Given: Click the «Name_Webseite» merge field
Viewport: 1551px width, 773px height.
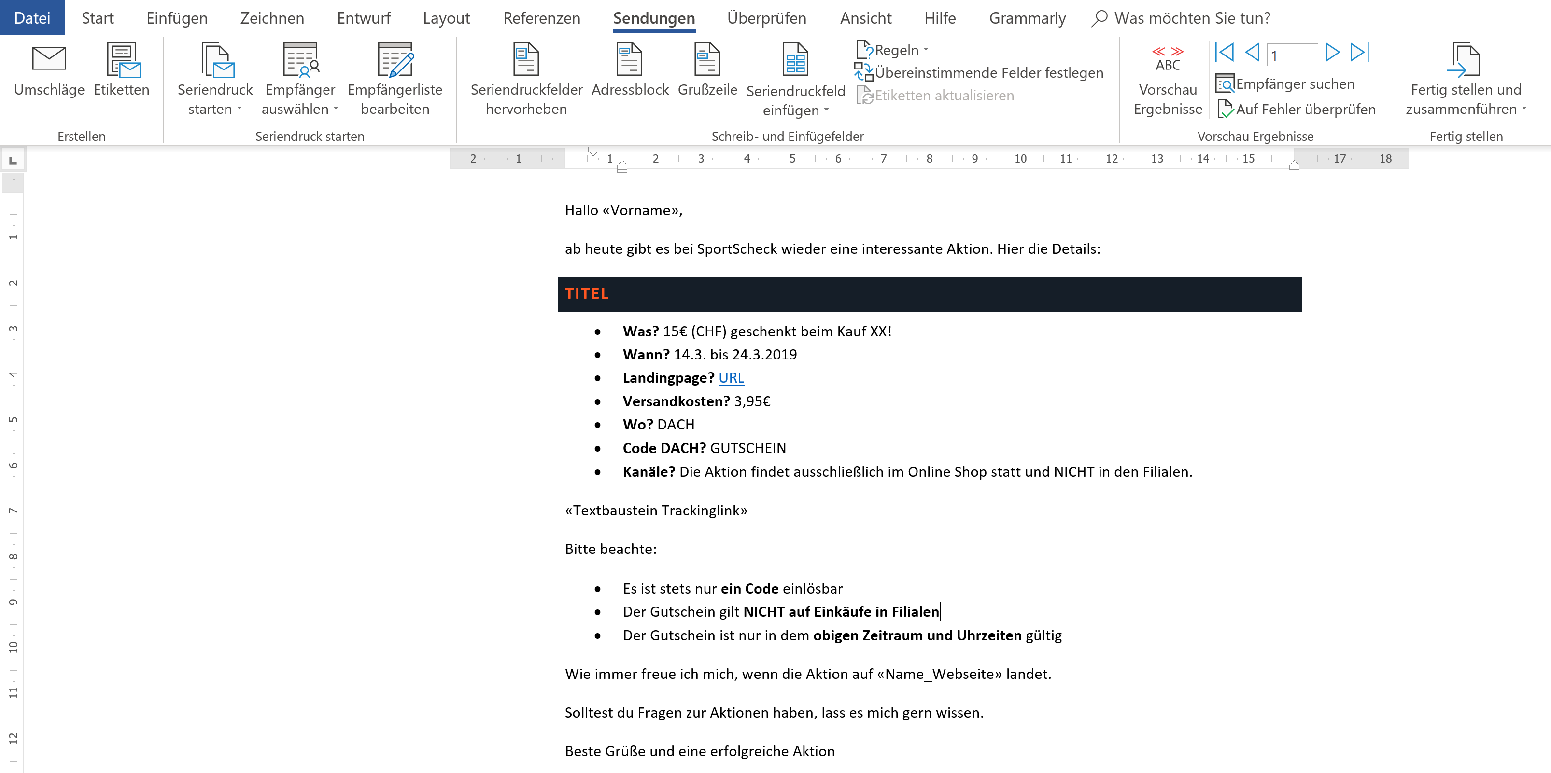Looking at the screenshot, I should [x=939, y=674].
